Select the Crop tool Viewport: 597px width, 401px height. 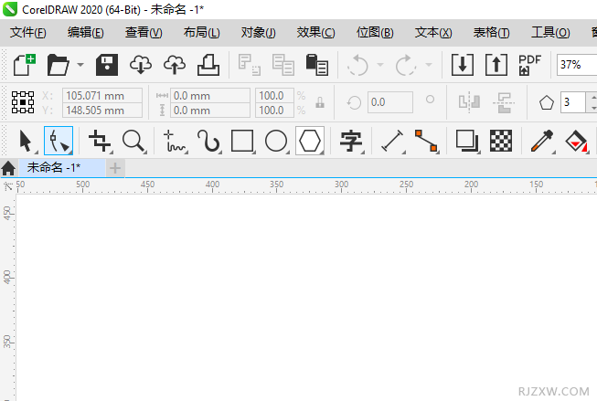[x=99, y=142]
